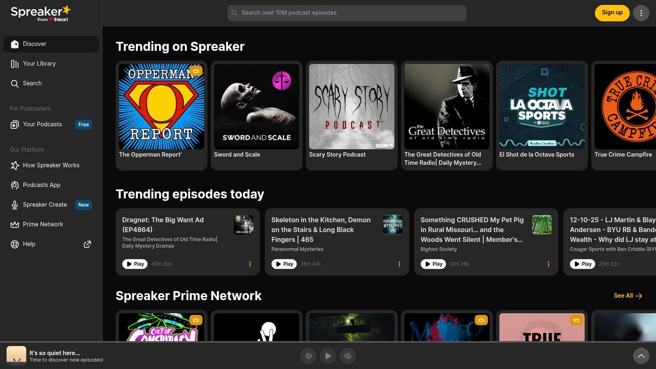Open The Opperman Report podcast cover
The width and height of the screenshot is (656, 369).
click(x=162, y=107)
